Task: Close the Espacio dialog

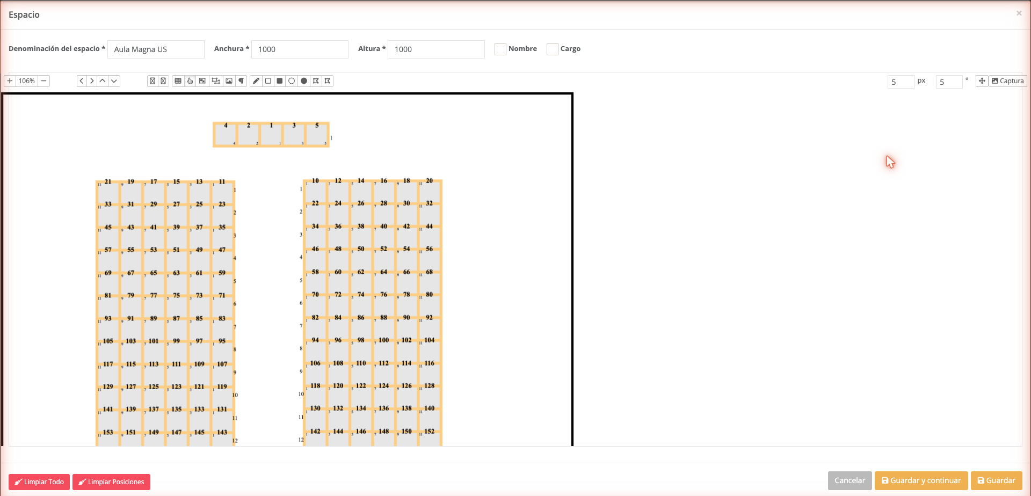Action: [x=1019, y=13]
